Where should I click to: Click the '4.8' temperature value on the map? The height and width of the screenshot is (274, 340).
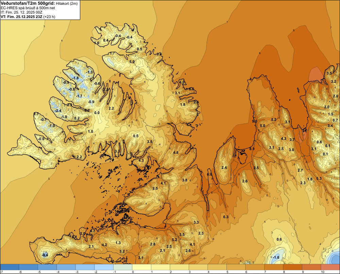click(x=176, y=152)
